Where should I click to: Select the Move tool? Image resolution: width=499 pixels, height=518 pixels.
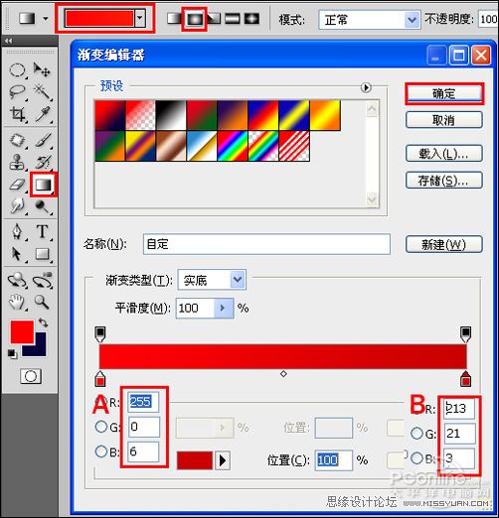click(42, 70)
